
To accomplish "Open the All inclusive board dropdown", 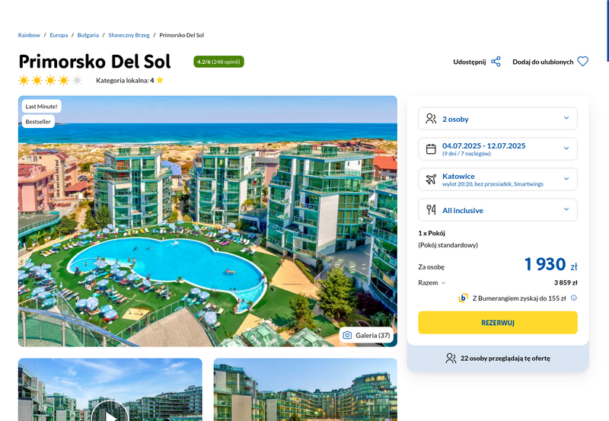I will click(498, 209).
